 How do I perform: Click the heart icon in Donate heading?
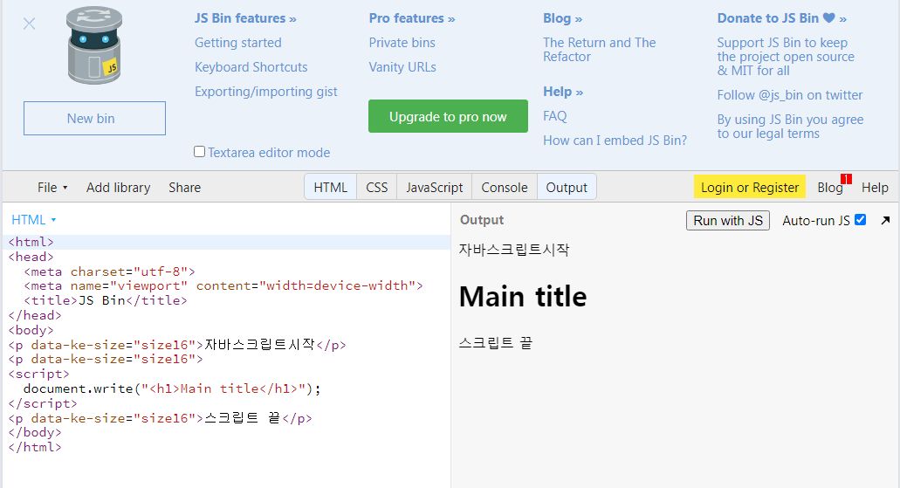828,17
